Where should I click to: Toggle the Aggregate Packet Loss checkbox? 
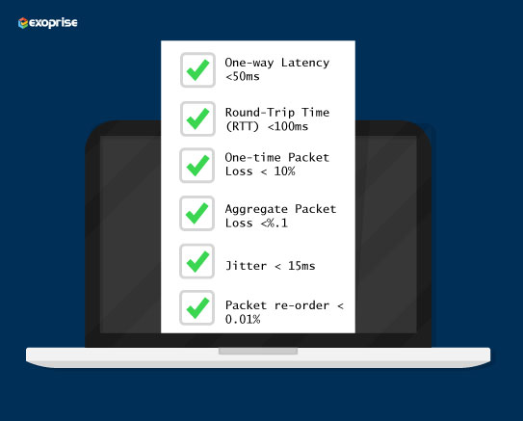(197, 214)
